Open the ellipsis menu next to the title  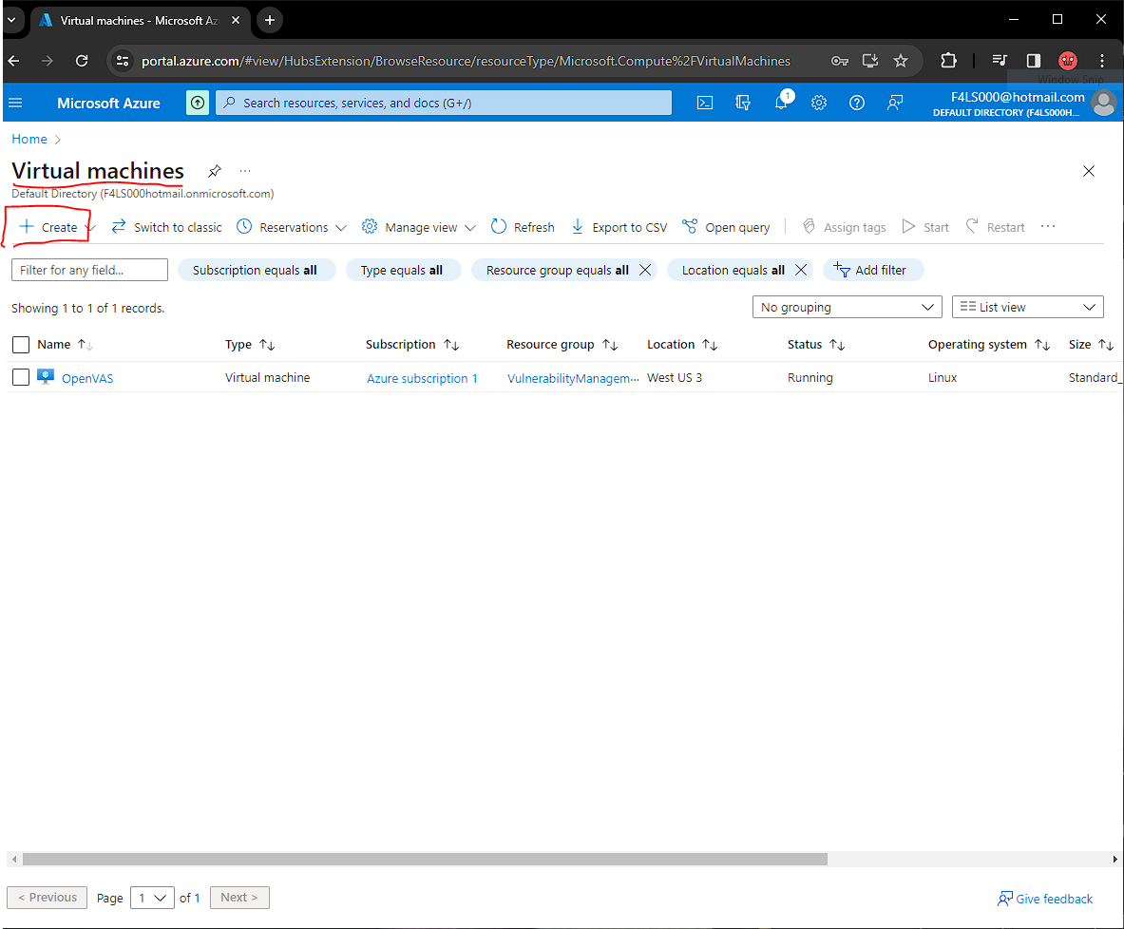[245, 171]
